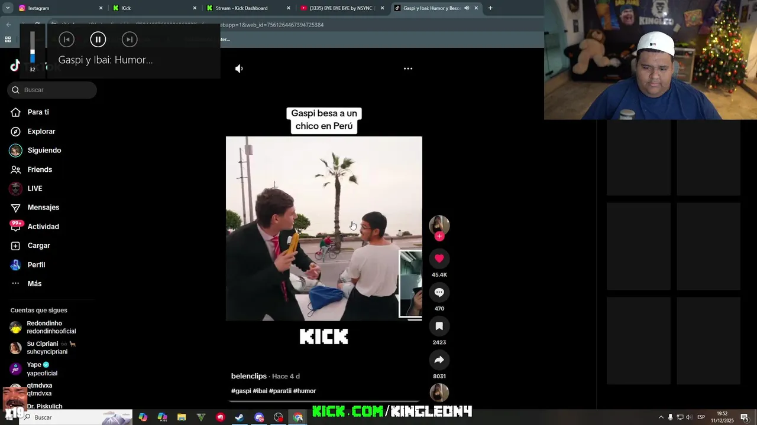Click the TikTok logo in sidebar
Viewport: 757px width, 425px height.
click(15, 66)
